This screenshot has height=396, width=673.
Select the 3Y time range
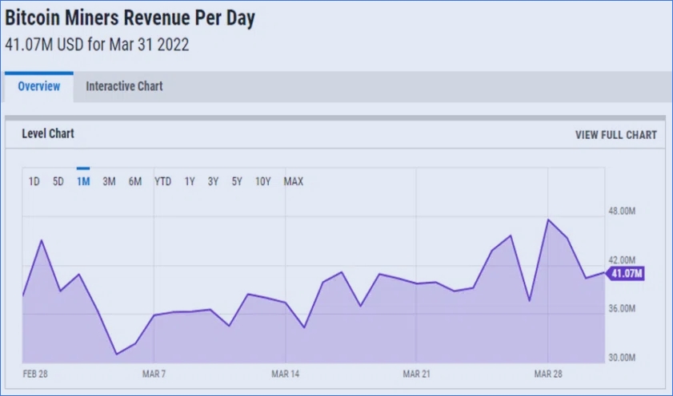[214, 181]
